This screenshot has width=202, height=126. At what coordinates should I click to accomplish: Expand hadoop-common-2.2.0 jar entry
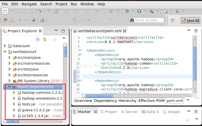tap(14, 93)
